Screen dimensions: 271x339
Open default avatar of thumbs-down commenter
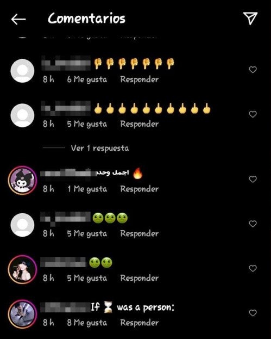point(22,71)
